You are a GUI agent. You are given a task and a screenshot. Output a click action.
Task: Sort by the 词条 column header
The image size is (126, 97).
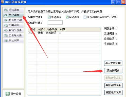coord(41,29)
